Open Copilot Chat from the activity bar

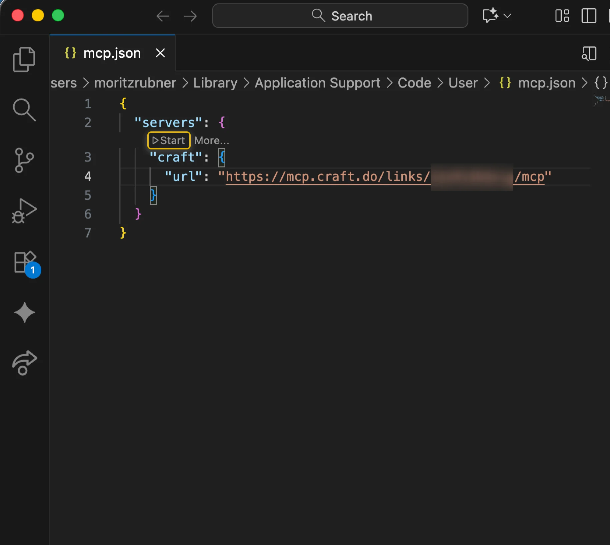point(24,313)
